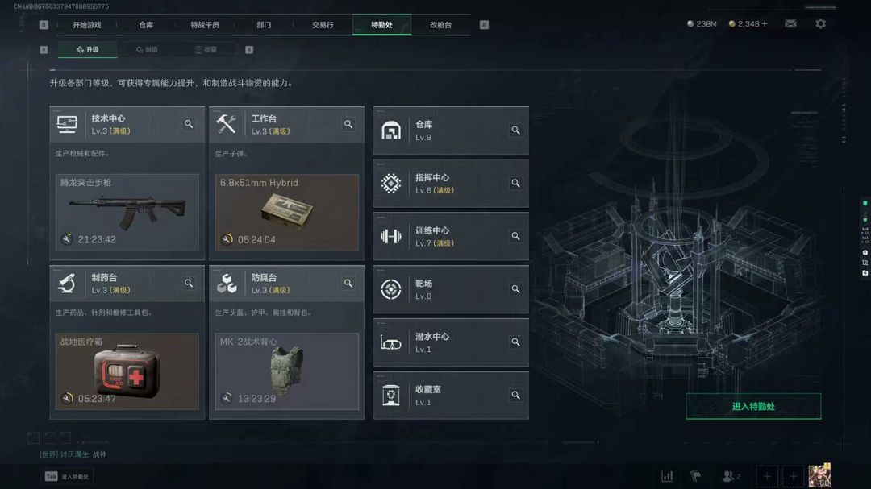Open details magnifier for 仓库 Lv.9
871x489 pixels.
pyautogui.click(x=515, y=130)
